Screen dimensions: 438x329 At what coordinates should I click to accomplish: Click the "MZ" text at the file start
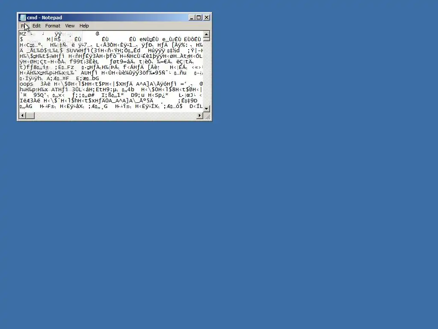tap(23, 34)
